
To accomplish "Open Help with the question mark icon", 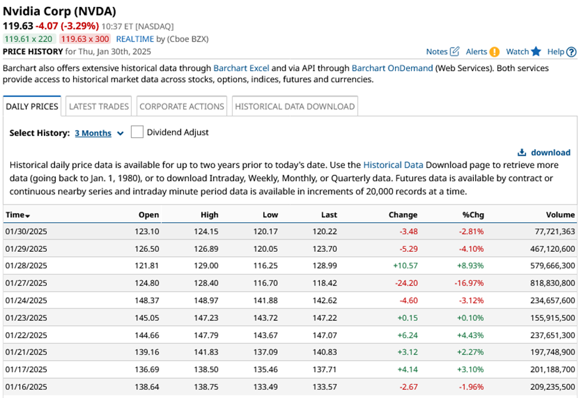I will (570, 52).
